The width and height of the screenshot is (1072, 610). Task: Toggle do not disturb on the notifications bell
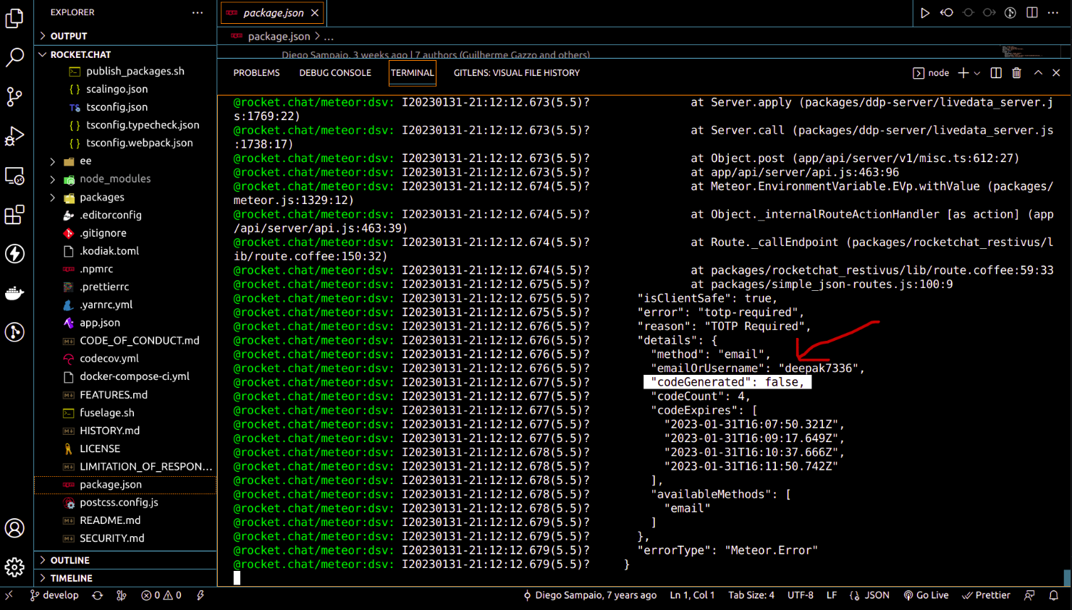pos(1055,595)
